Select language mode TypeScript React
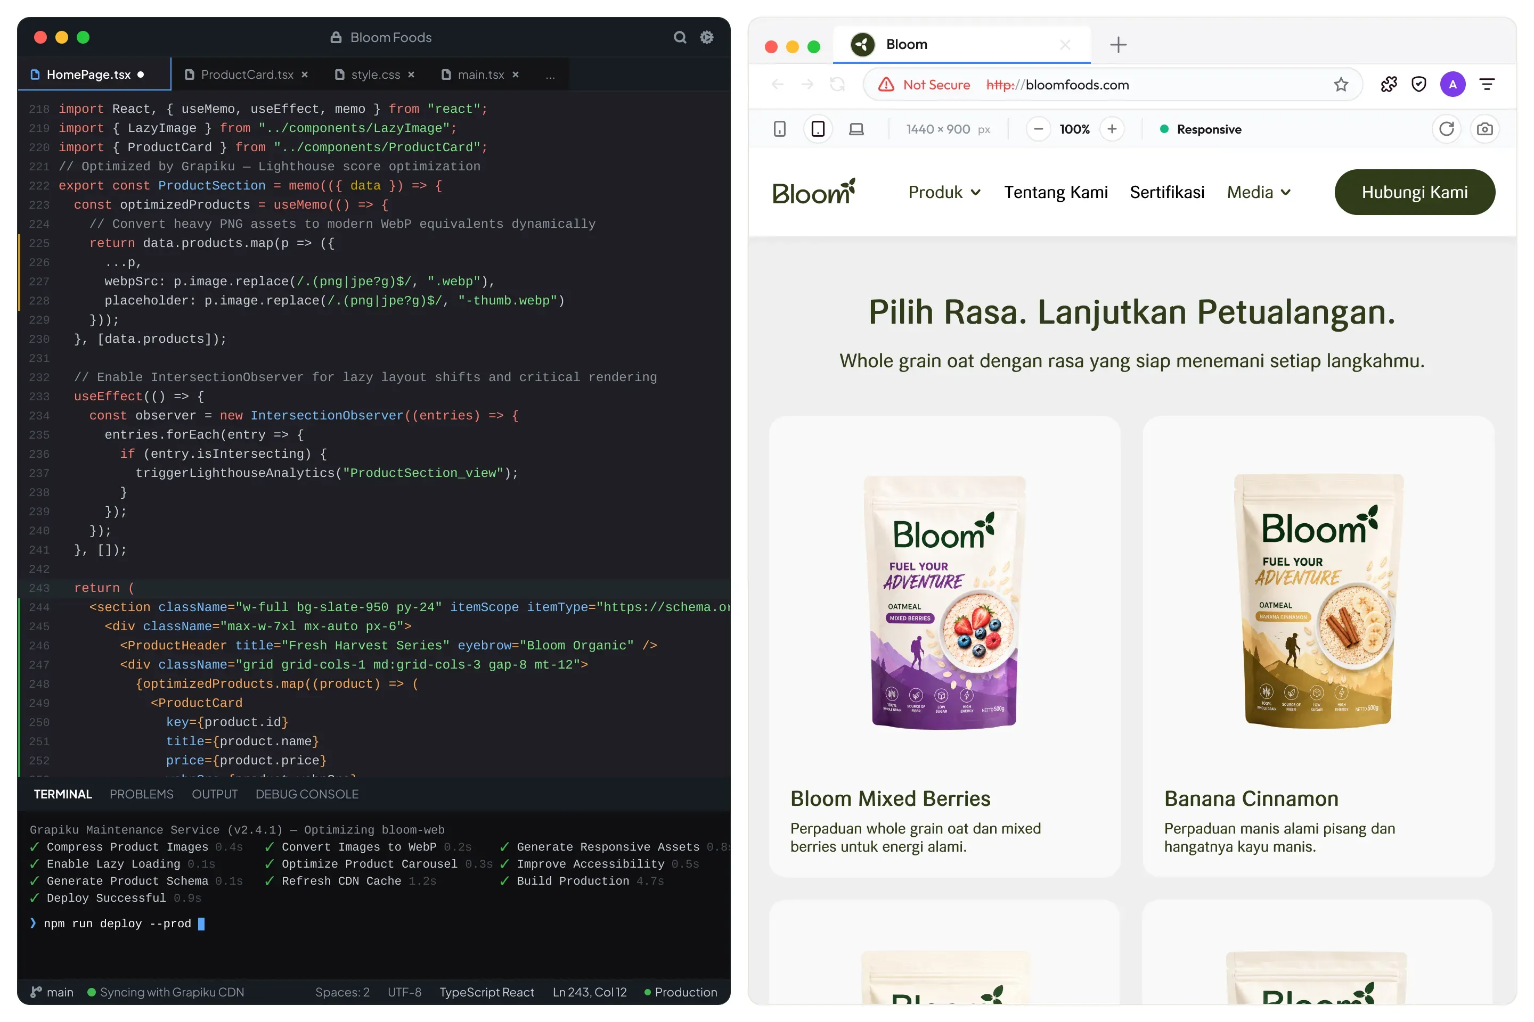Screen dimensions: 1534x1022 pos(486,992)
